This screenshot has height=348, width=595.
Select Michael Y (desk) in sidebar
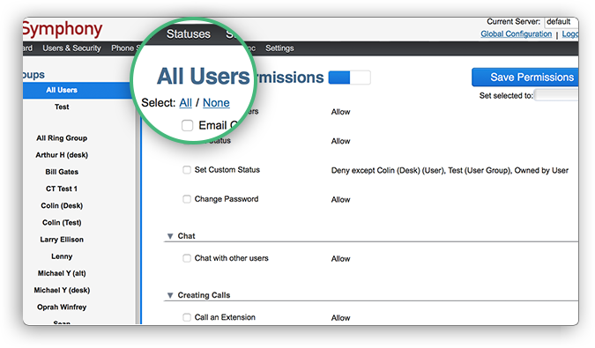coord(62,291)
